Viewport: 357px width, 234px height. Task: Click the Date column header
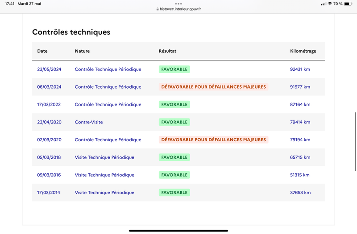click(x=42, y=51)
